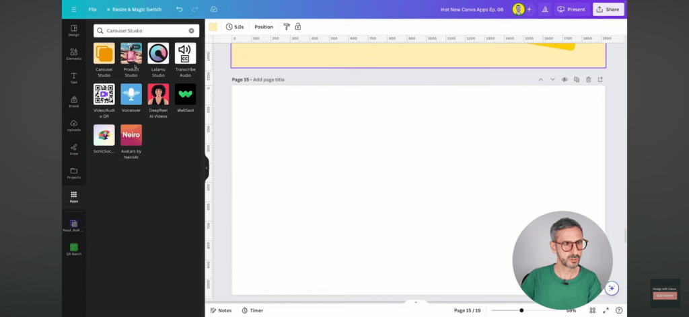This screenshot has width=689, height=317.
Task: Adjust the zoom slider handle
Action: click(x=521, y=310)
